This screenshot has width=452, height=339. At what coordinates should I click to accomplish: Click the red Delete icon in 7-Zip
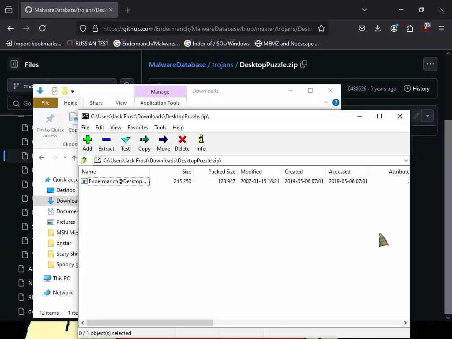(x=182, y=143)
